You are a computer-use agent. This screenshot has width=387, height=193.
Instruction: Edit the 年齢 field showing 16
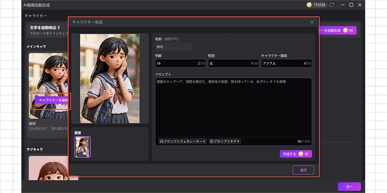click(180, 63)
